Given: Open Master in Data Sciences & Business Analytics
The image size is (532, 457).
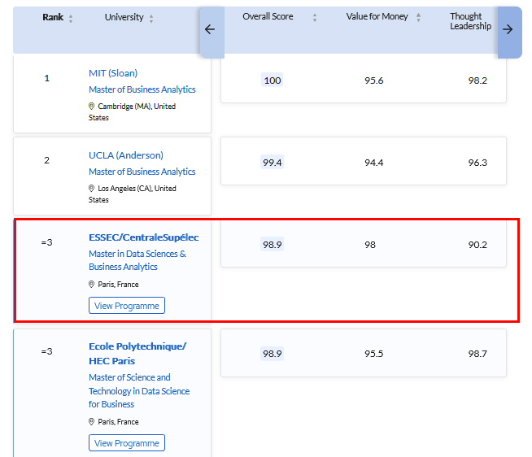Looking at the screenshot, I should tap(137, 260).
